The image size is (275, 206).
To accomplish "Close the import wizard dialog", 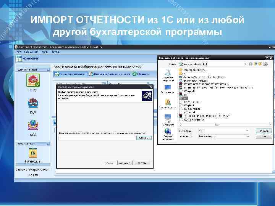I will point(150,87).
